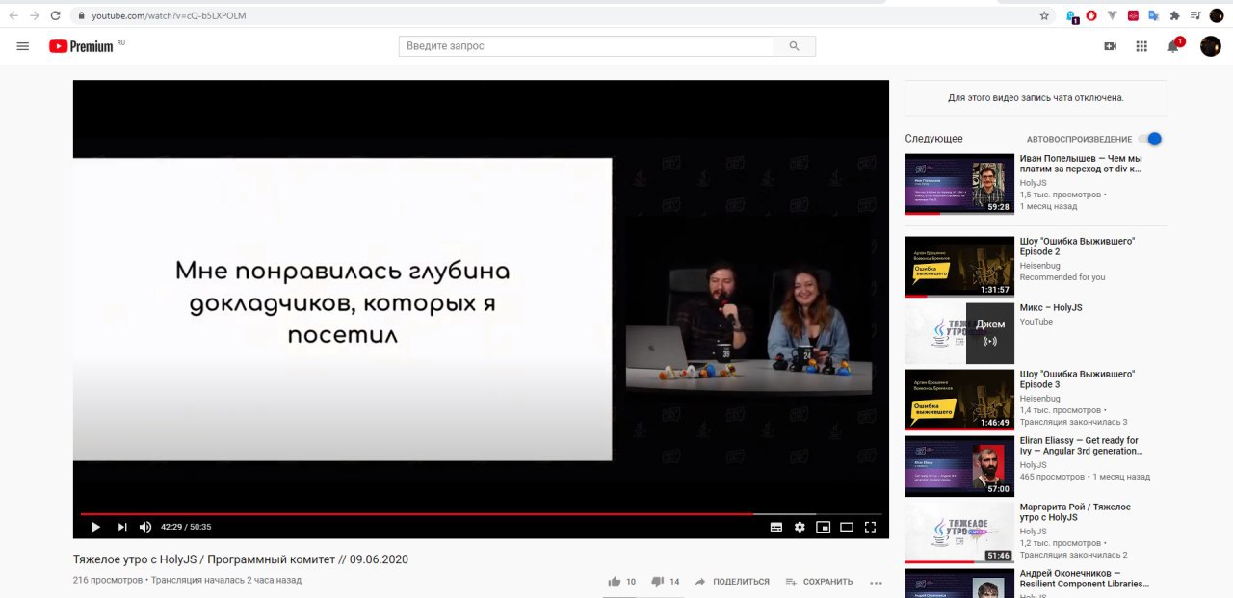
Task: Reload the page in browser
Action: [56, 15]
